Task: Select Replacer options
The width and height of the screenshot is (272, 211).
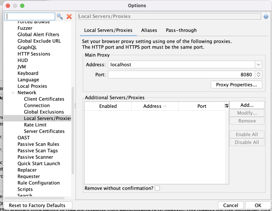Action: pos(27,170)
